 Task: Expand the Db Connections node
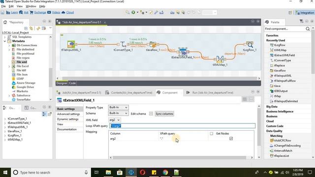coord(9,45)
